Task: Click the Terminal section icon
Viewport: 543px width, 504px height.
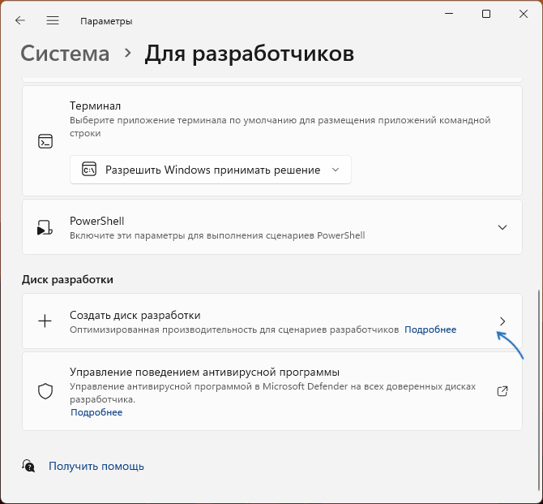Action: click(45, 141)
